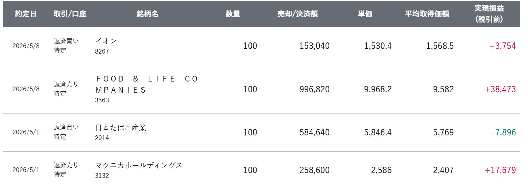Click the 取引/口座 column header
Viewport: 528px width, 193px height.
[70, 14]
